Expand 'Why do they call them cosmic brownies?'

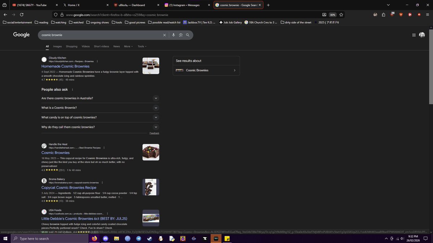coord(100,127)
